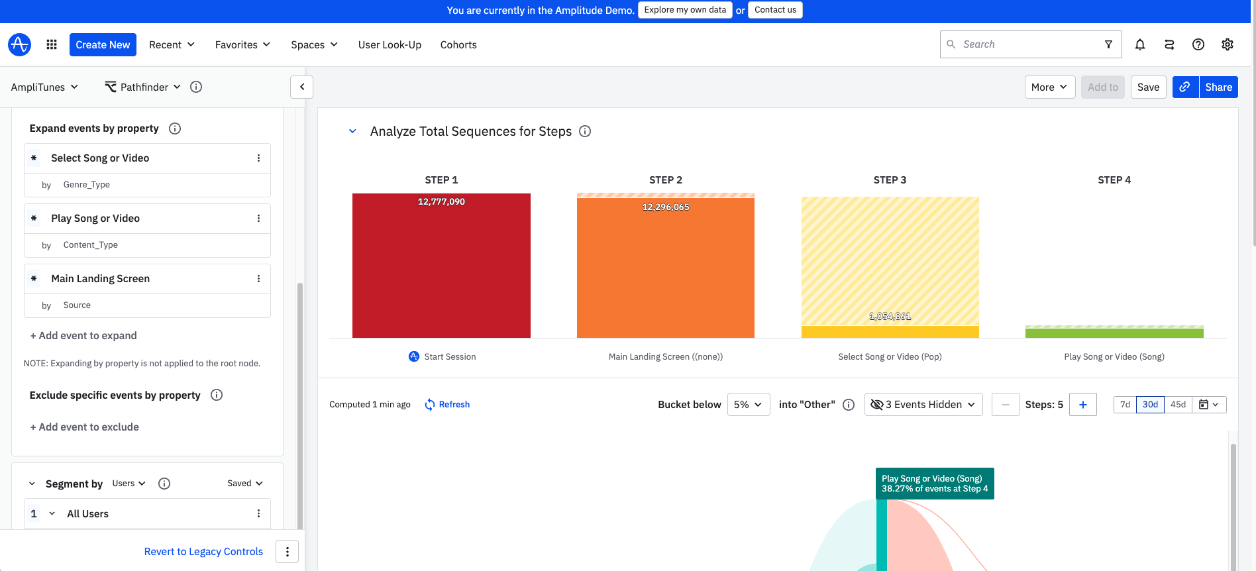Image resolution: width=1256 pixels, height=571 pixels.
Task: Expand the All Users segment row
Action: pyautogui.click(x=52, y=514)
